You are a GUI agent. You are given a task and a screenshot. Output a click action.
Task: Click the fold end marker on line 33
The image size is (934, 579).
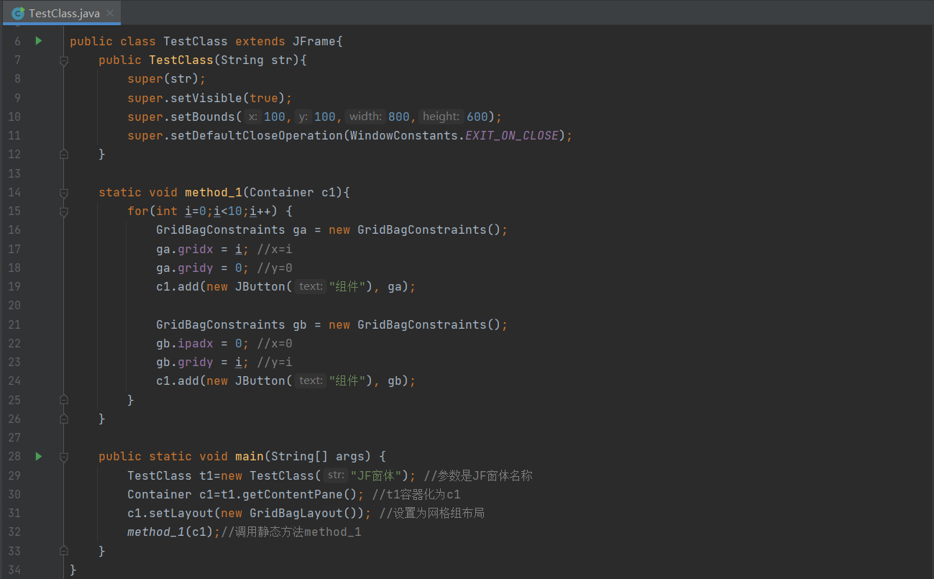coord(64,550)
